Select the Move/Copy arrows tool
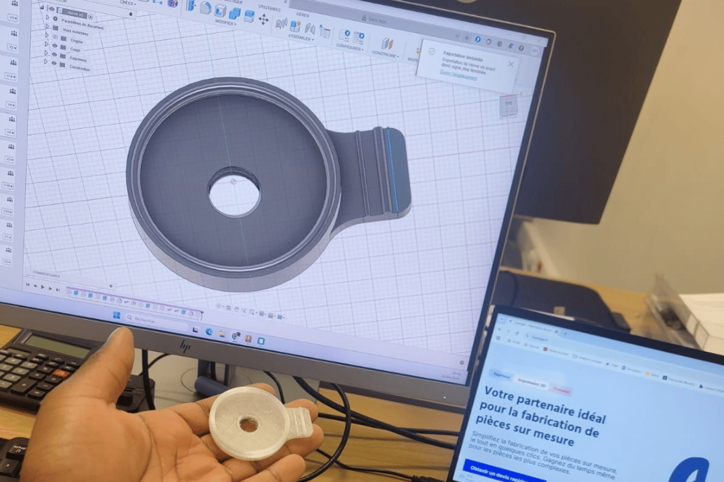724x482 pixels. click(x=264, y=19)
